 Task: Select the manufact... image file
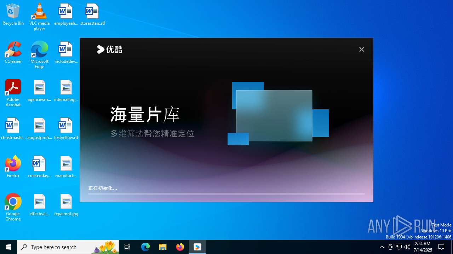click(x=66, y=167)
